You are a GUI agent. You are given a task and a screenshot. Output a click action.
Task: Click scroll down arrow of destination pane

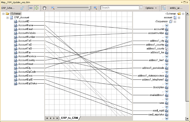pos(187,119)
